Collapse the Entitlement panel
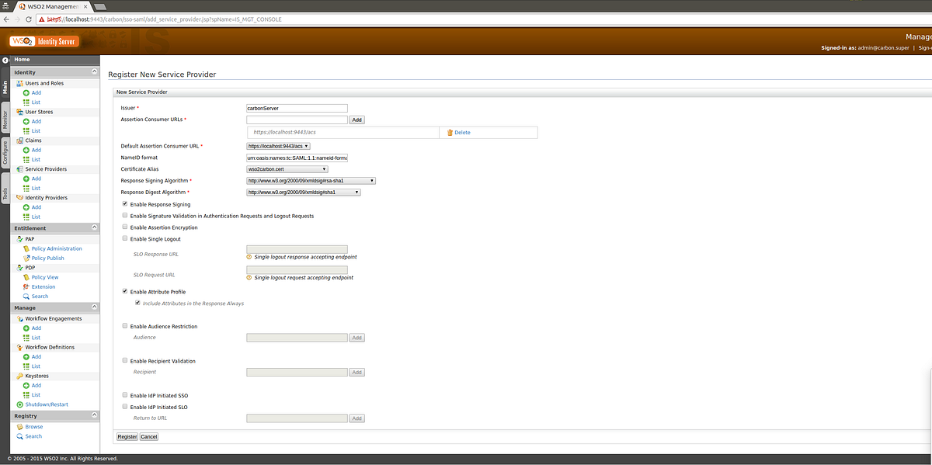Screen dimensions: 932x465 click(x=95, y=227)
